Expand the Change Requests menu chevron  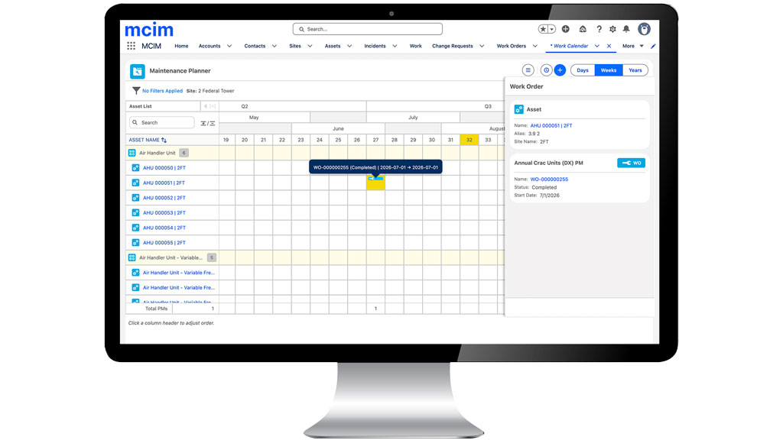pyautogui.click(x=482, y=46)
